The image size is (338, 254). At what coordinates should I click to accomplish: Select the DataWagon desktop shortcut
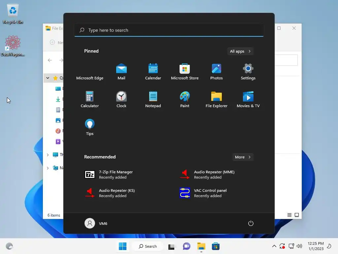[13, 46]
